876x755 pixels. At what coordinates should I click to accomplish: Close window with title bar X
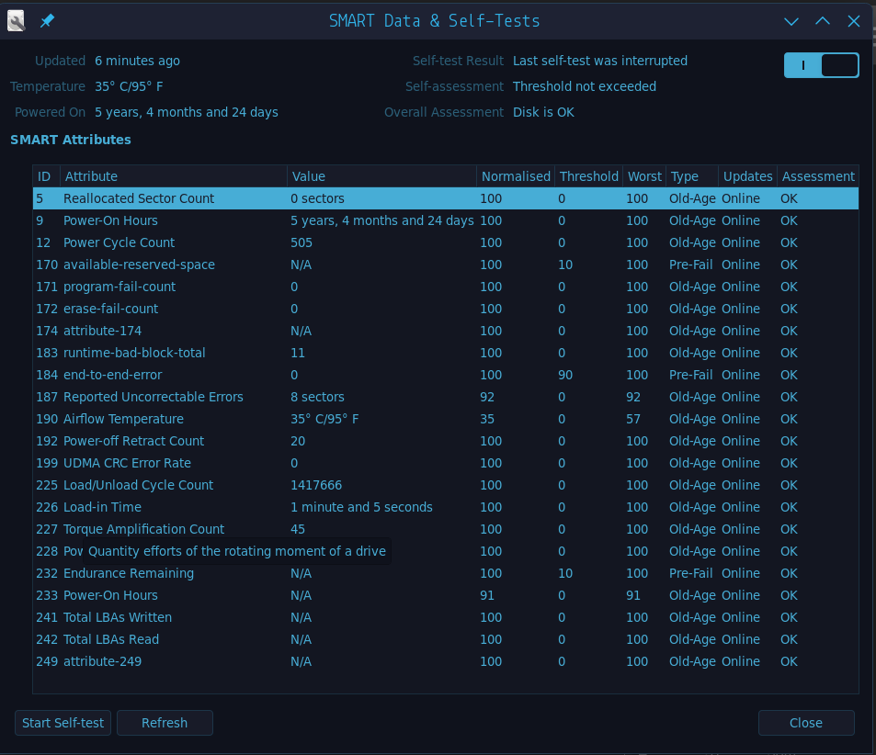(854, 21)
